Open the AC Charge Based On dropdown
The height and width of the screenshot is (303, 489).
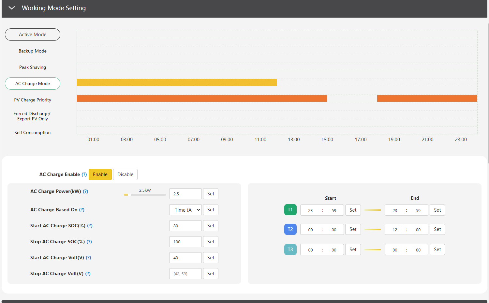coord(185,210)
